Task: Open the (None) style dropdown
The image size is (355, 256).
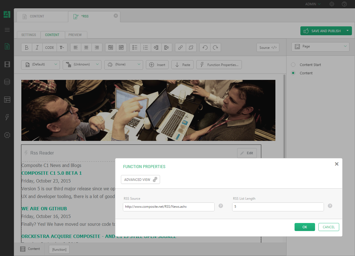Action: tap(124, 65)
